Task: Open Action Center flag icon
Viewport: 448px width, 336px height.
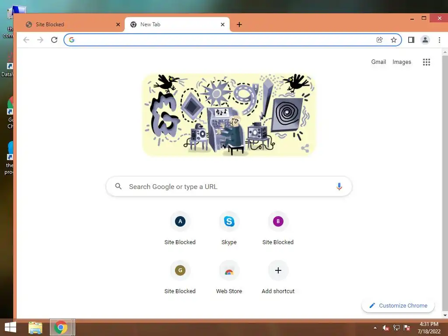Action: 407,328
